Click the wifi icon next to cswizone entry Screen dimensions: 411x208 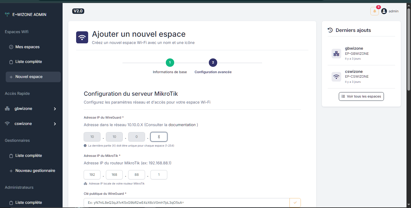pos(336,76)
